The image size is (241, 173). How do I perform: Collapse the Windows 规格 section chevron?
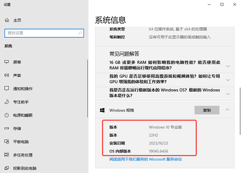point(227,109)
